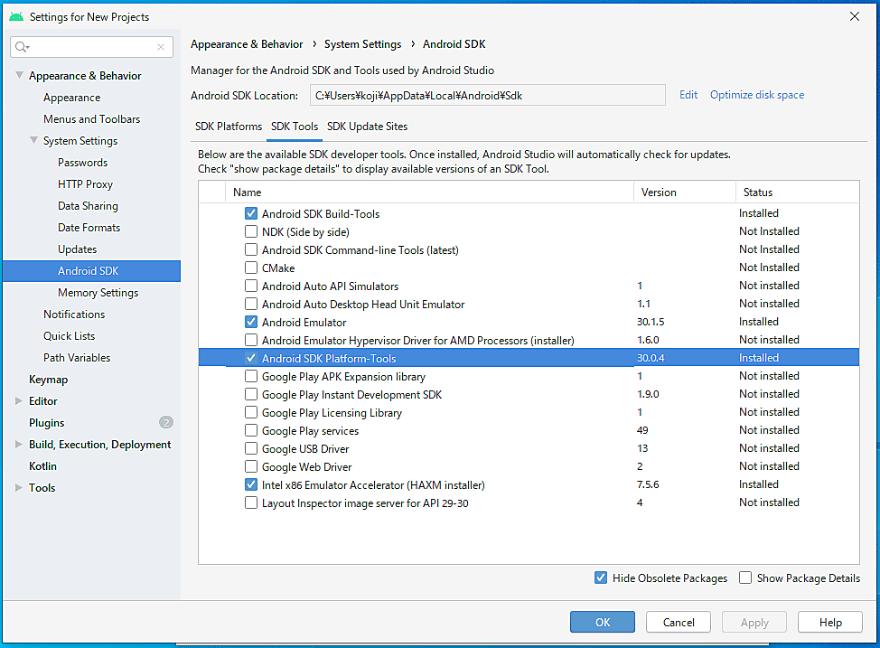Click the Optimize disk space link
This screenshot has height=648, width=880.
pos(756,95)
